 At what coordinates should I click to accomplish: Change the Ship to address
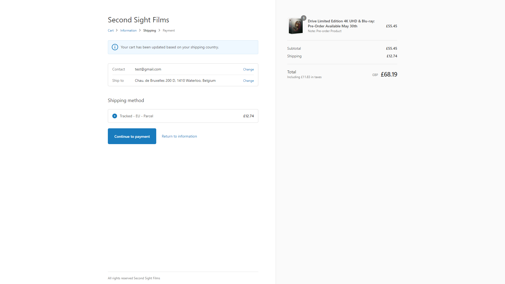[248, 81]
